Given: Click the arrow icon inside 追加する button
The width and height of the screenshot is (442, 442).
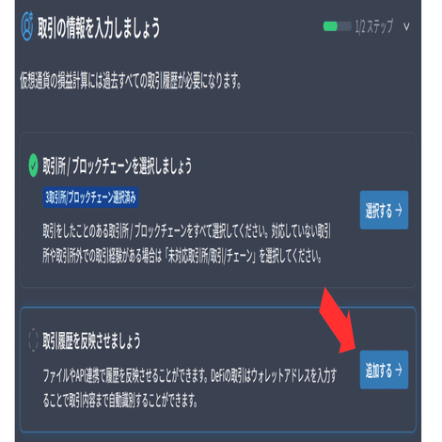Looking at the screenshot, I should [399, 370].
